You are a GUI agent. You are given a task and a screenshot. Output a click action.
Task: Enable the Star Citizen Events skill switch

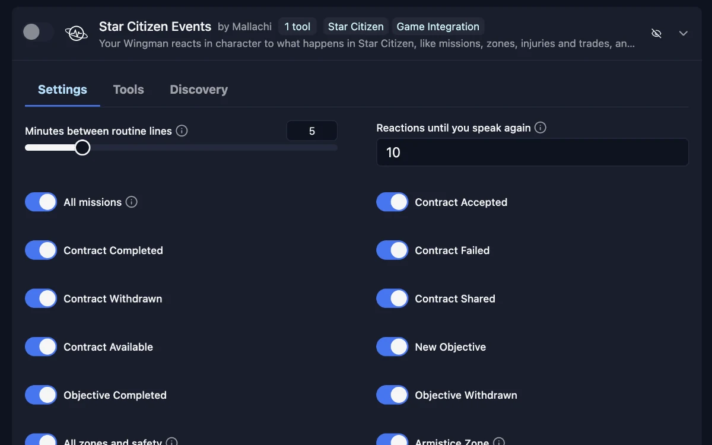[x=38, y=32]
